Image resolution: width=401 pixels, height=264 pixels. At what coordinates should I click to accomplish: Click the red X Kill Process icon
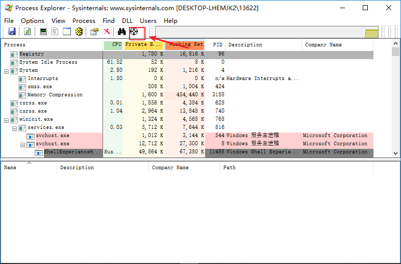pyautogui.click(x=107, y=32)
